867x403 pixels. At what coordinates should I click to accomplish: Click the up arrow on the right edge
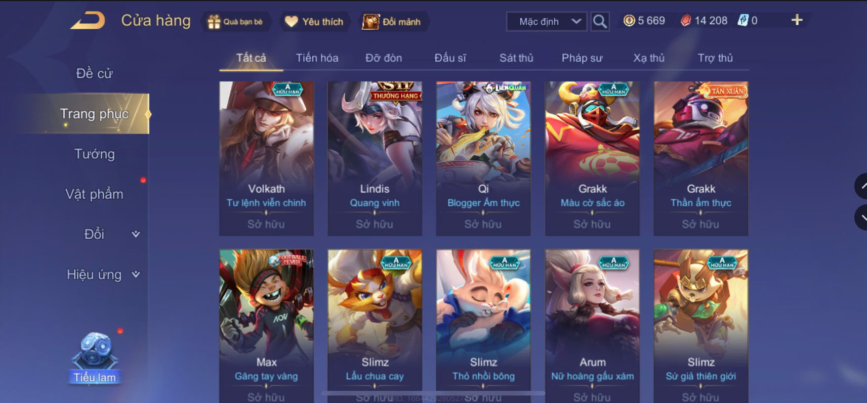(x=861, y=186)
